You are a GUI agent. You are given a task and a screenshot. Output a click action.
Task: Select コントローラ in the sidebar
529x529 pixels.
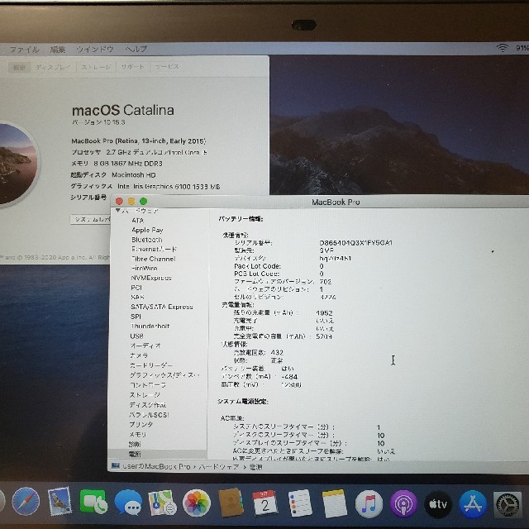tap(148, 385)
